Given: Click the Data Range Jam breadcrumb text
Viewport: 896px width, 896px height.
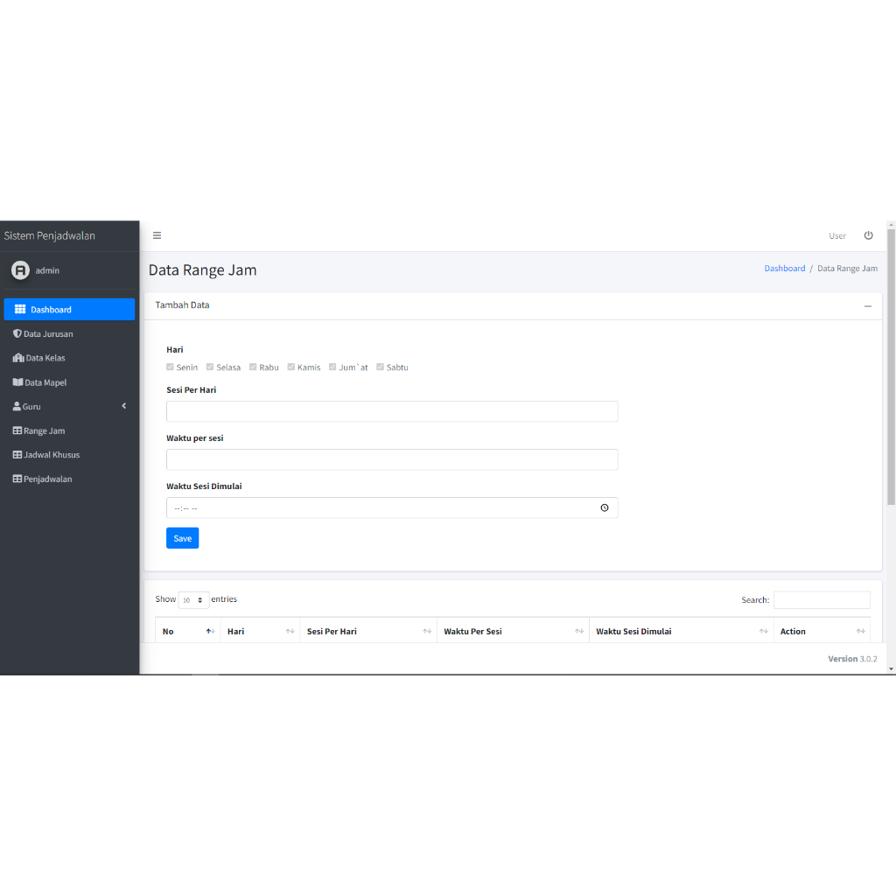Looking at the screenshot, I should pos(847,269).
